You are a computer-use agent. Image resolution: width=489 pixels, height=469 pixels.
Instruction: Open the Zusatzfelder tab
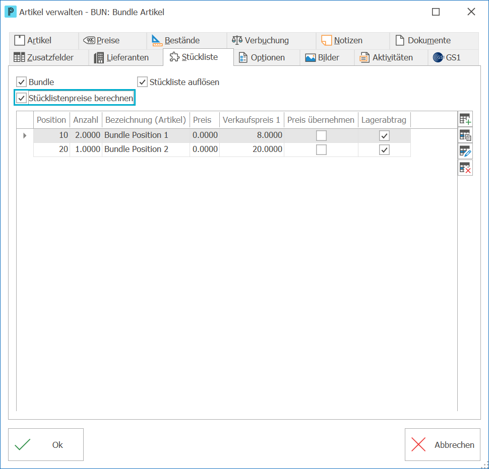(x=49, y=57)
